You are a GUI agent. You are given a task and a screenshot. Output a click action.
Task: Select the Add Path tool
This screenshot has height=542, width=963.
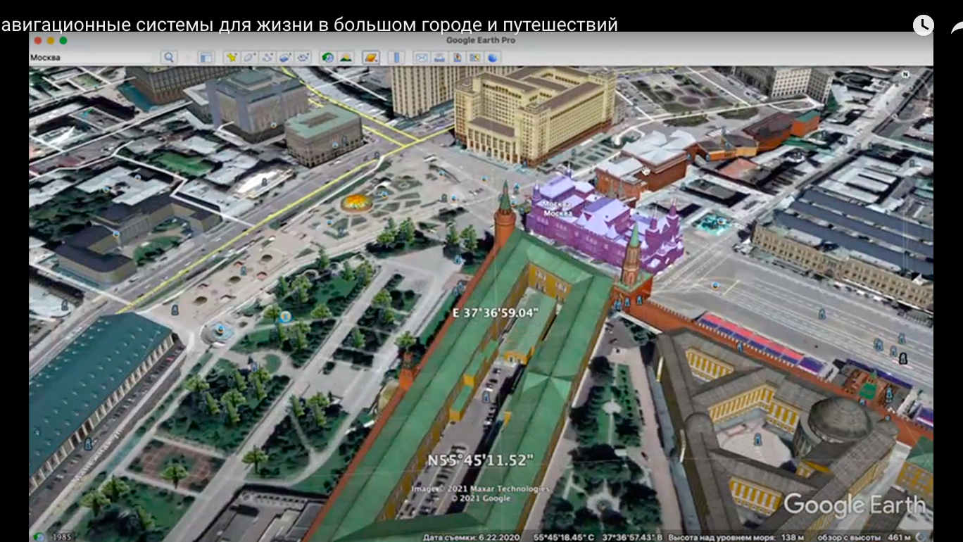pyautogui.click(x=267, y=58)
